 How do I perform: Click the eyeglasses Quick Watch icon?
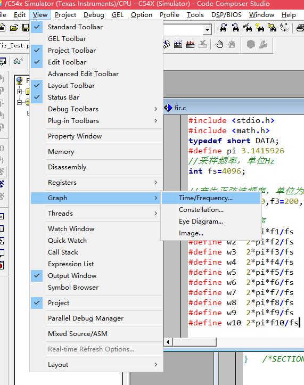[x=18, y=61]
